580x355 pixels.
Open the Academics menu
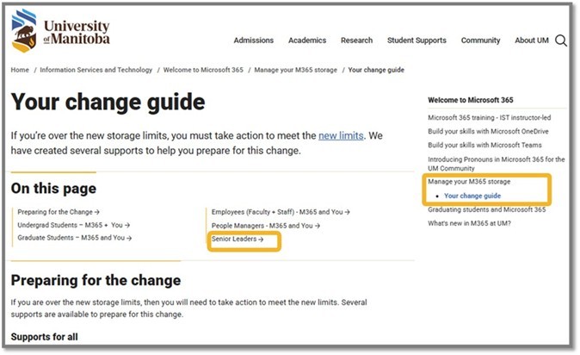point(307,40)
